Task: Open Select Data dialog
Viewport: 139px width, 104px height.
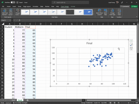Action: click(x=105, y=12)
